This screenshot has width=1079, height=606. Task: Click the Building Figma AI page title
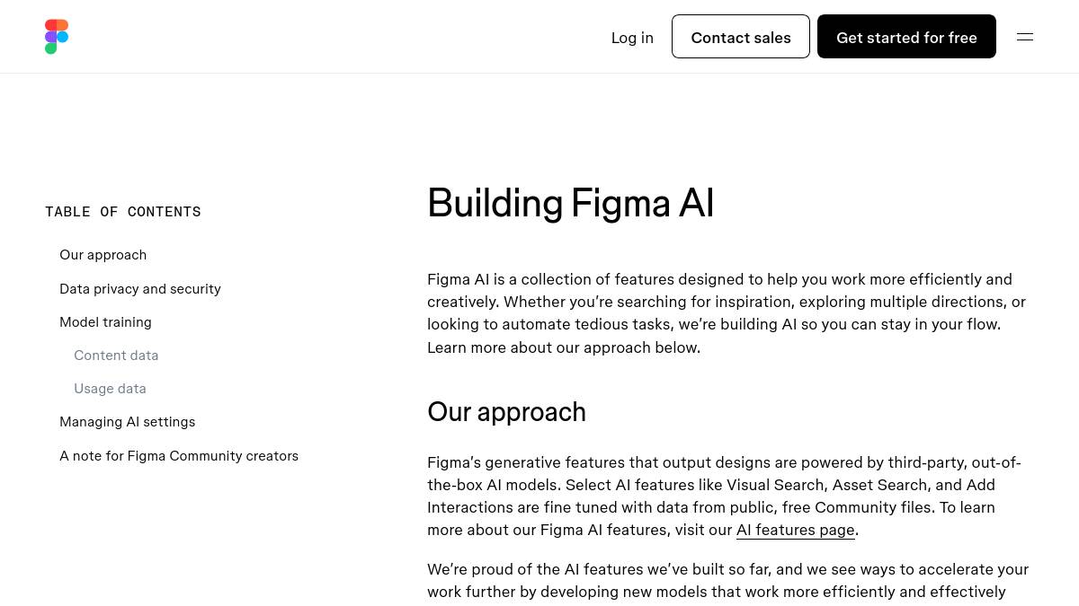(570, 203)
